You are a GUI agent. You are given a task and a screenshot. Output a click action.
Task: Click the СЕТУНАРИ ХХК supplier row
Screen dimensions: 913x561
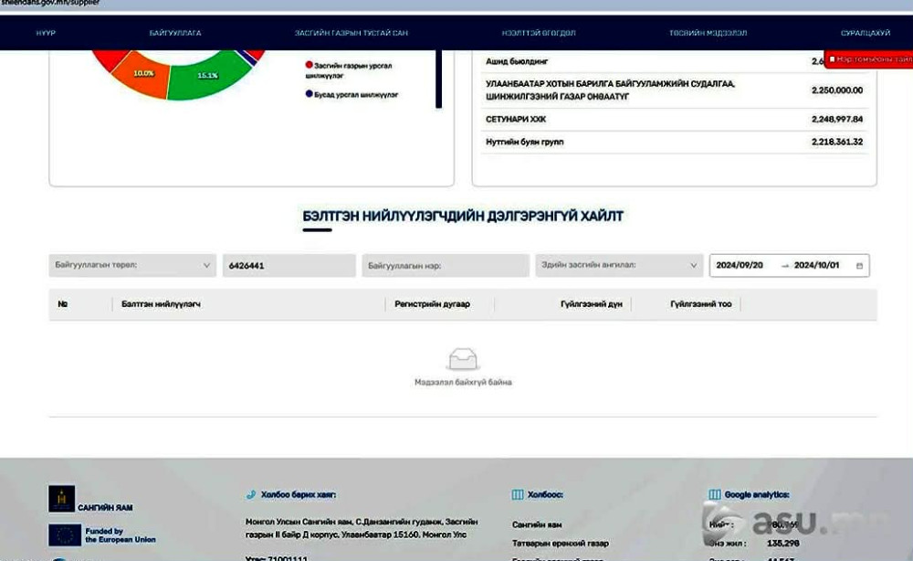tap(517, 120)
